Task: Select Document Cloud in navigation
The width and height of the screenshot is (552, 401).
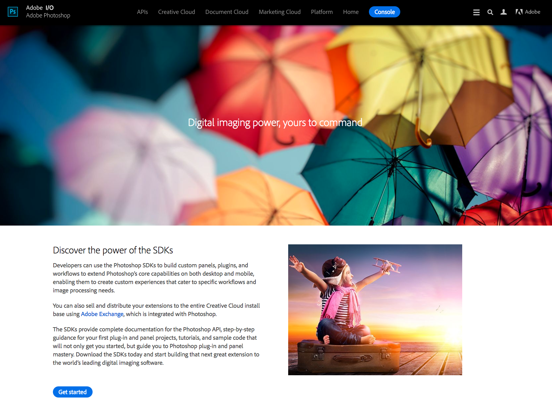Action: [227, 12]
